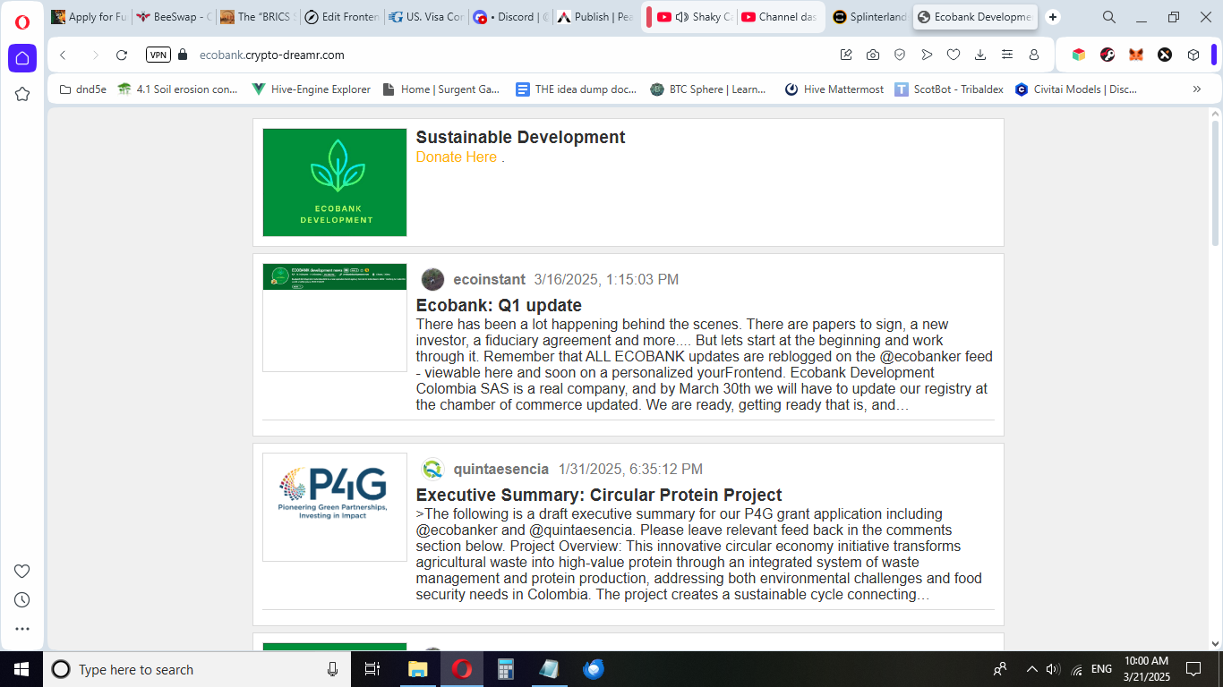Open the sidebar three-dot settings

(x=22, y=629)
